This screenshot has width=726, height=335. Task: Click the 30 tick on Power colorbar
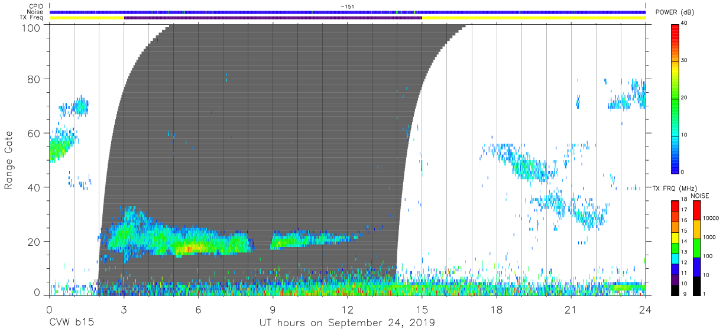(x=684, y=60)
